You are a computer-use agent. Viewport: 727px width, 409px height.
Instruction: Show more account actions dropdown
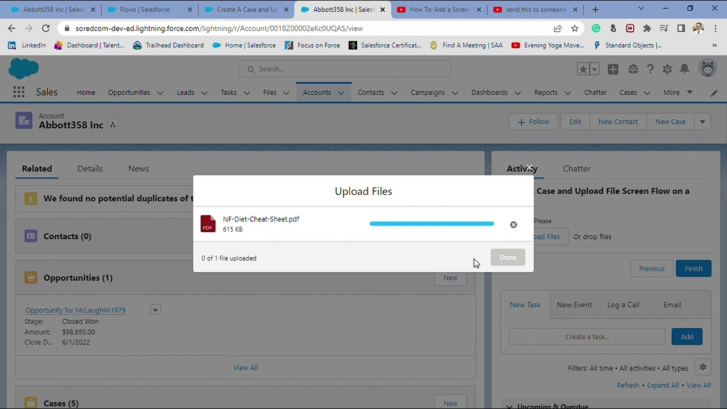pos(703,122)
